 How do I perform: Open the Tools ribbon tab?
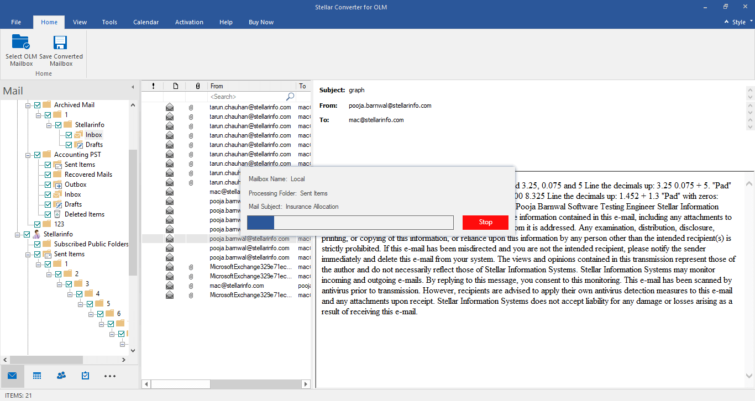pyautogui.click(x=109, y=22)
